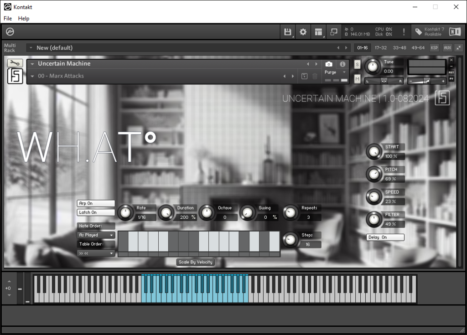The image size is (467, 335).
Task: Click the large logo beside the UNCERTAIN MACHINE title
Action: click(x=442, y=98)
